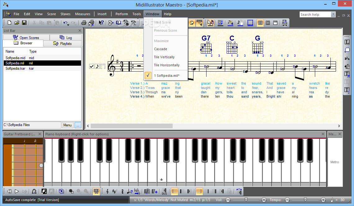This screenshot has width=354, height=206.
Task: Click the tempo slider handle
Action: (305, 200)
